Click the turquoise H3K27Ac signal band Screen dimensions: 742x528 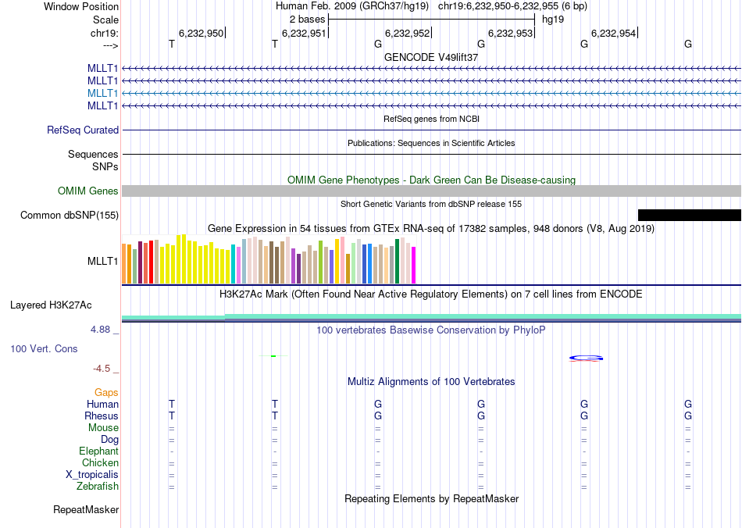pyautogui.click(x=431, y=317)
